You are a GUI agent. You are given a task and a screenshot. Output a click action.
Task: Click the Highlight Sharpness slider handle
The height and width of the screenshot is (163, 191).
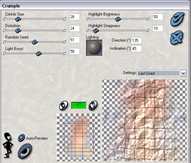pos(96,30)
